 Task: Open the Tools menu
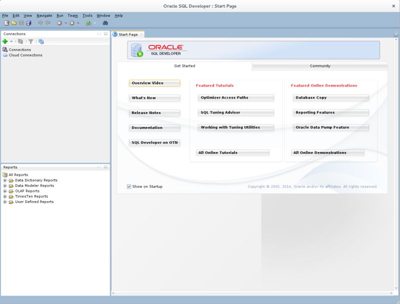(x=86, y=15)
